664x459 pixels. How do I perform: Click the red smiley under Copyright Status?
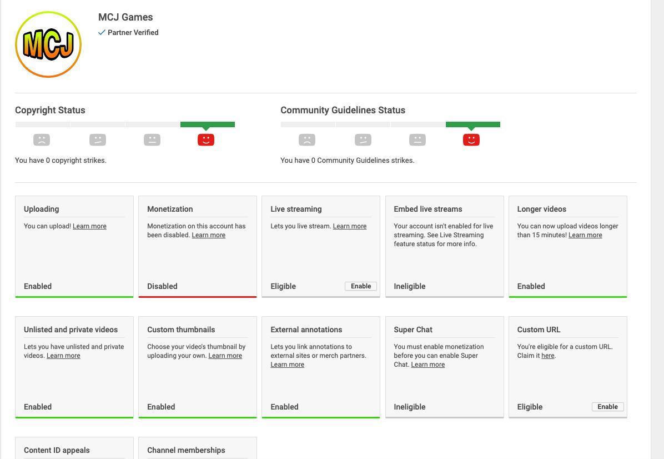pos(206,139)
